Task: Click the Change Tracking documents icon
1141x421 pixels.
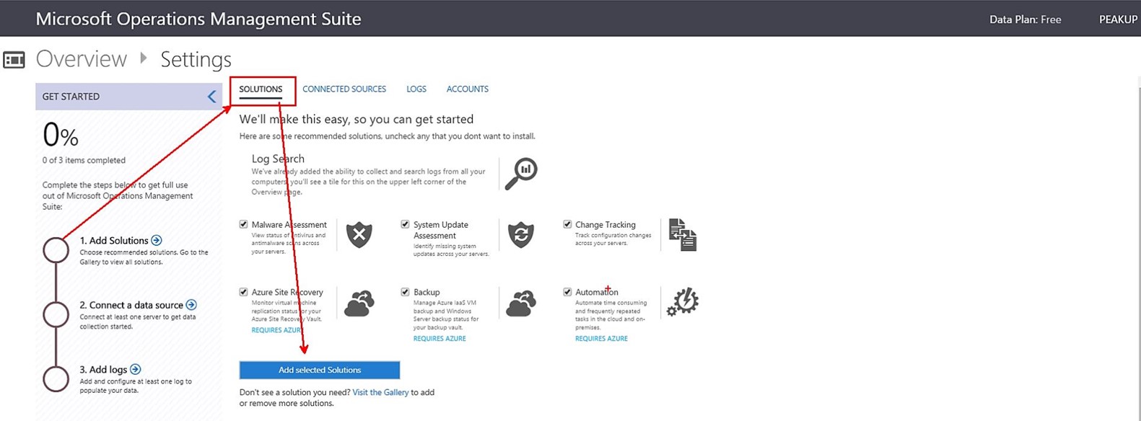Action: click(682, 235)
